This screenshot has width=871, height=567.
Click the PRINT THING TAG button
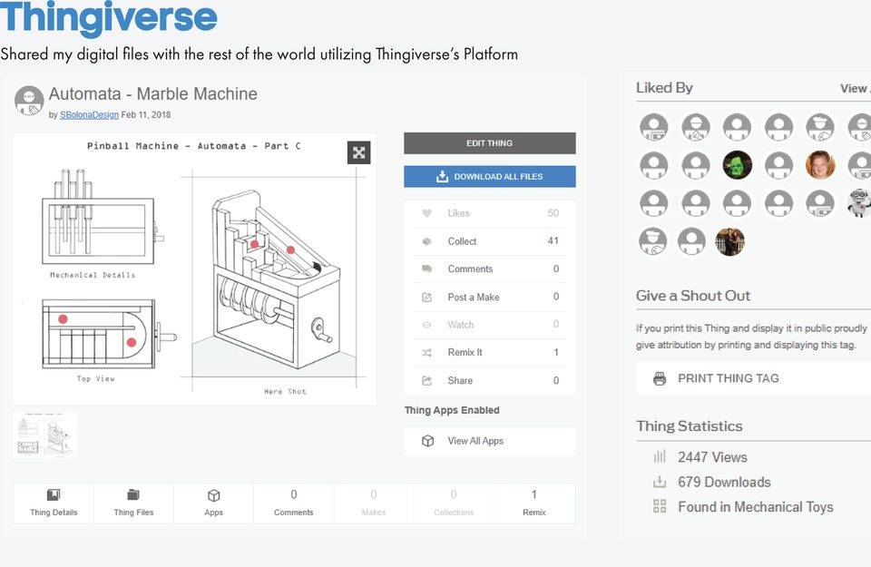pos(753,378)
